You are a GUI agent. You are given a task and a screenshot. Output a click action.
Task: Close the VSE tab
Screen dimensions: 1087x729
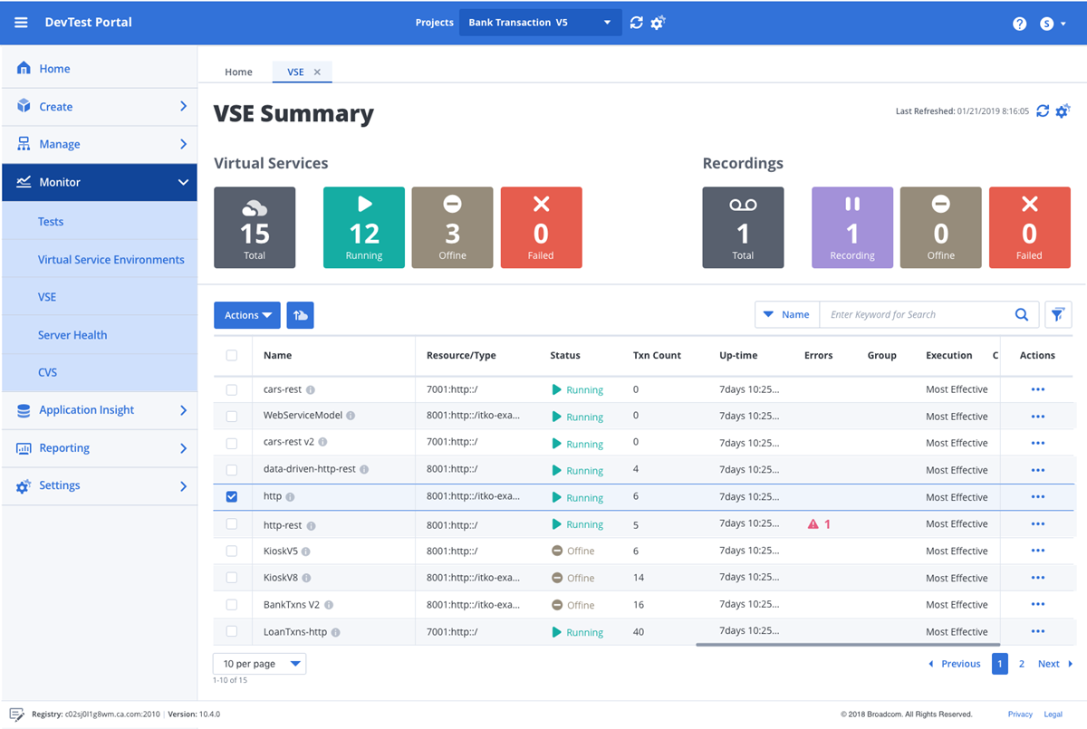(317, 72)
